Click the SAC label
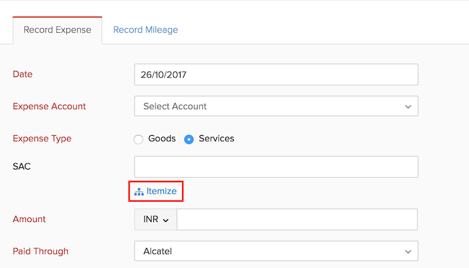469x268 pixels. [22, 166]
